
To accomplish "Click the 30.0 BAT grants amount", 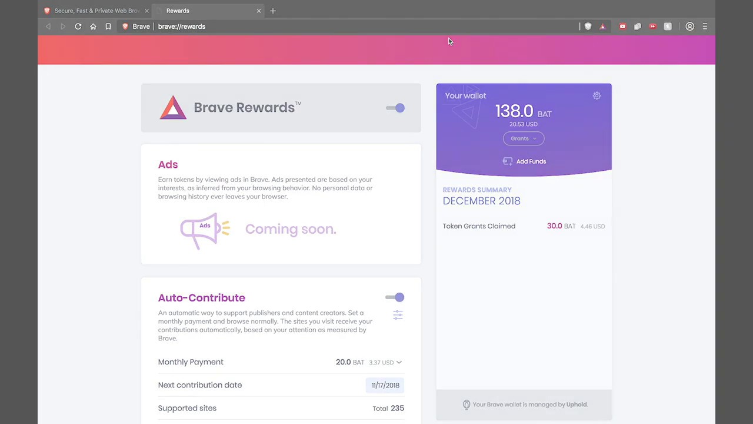I will [x=561, y=226].
